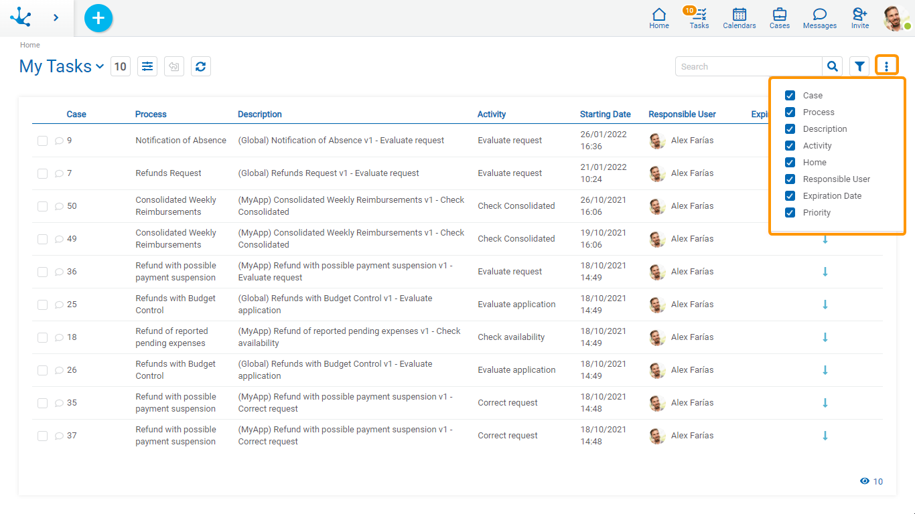Screen dimensions: 915x514
Task: Click the three-dot columns menu button
Action: pos(886,66)
